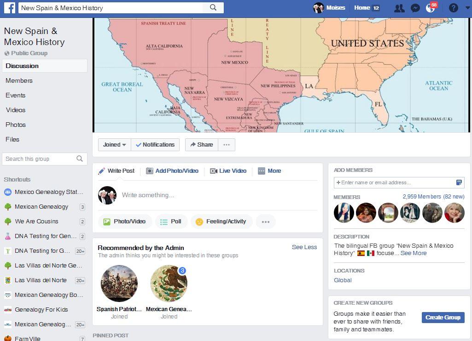
Task: Open the More composer options
Action: pos(270,171)
